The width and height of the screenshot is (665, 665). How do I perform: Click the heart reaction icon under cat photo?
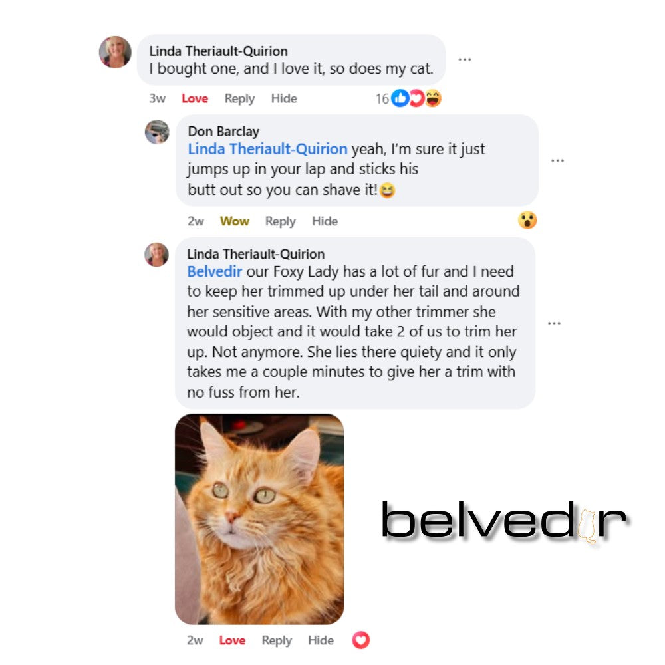(361, 640)
